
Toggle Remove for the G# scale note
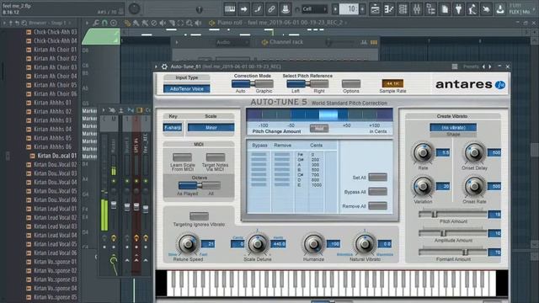(x=282, y=160)
